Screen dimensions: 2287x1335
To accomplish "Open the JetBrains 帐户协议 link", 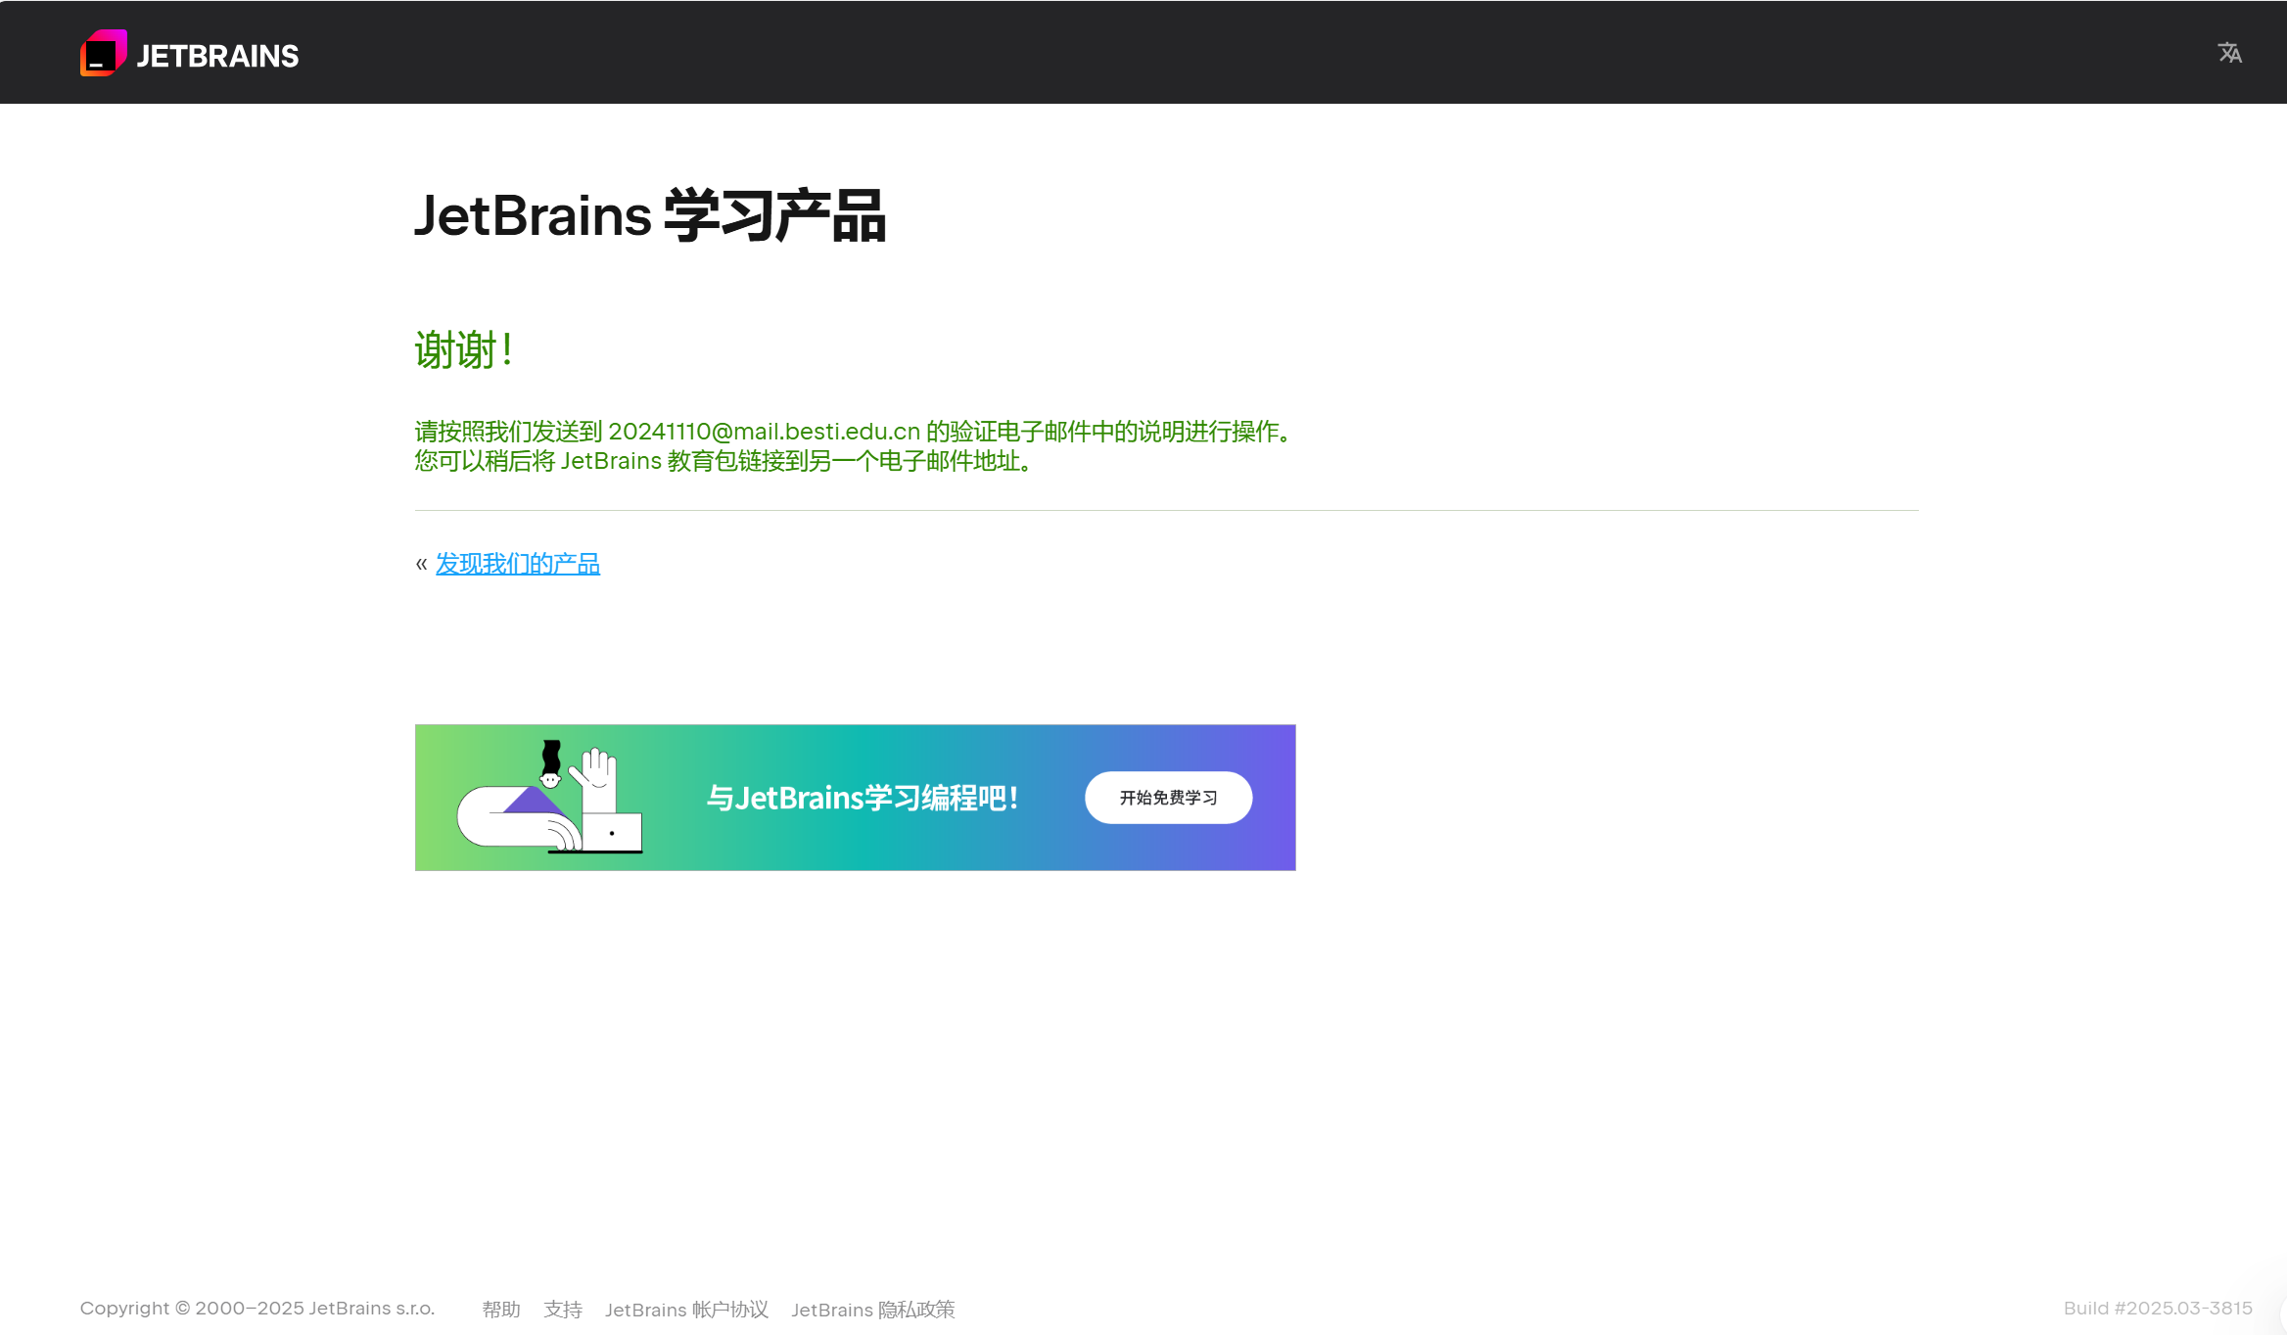I will click(686, 1310).
